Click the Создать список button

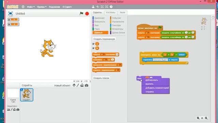tap(101, 78)
